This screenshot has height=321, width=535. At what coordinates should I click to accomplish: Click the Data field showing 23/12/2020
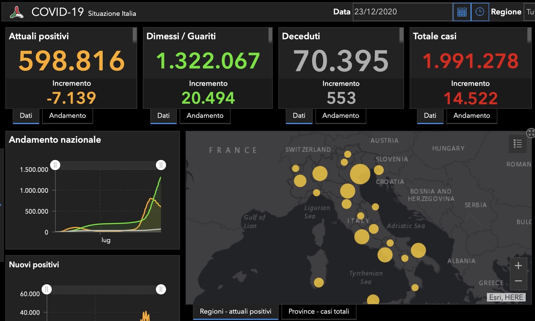click(403, 12)
